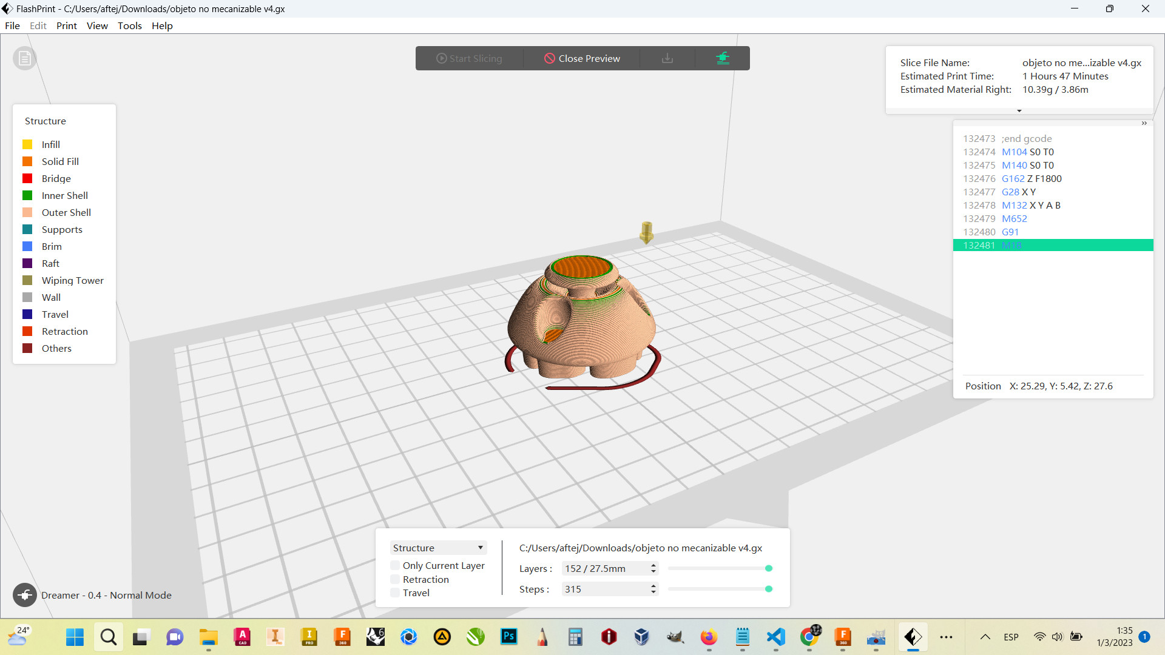The image size is (1165, 655).
Task: Click the blue Brim color swatch
Action: [27, 246]
